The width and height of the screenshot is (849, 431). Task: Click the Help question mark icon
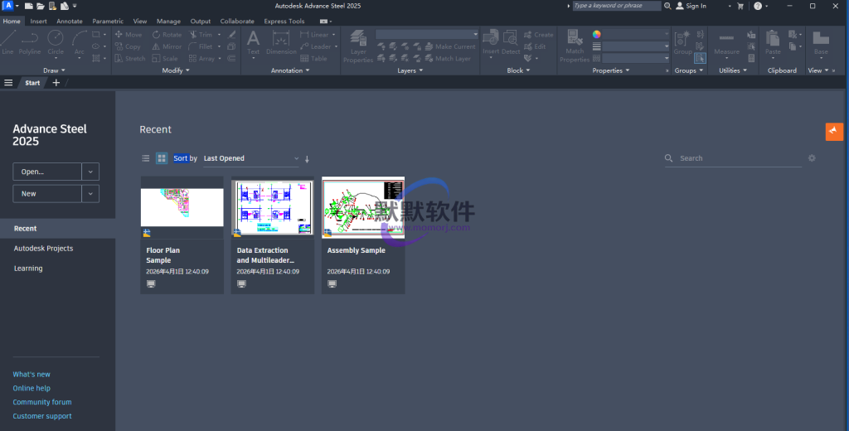tap(757, 6)
